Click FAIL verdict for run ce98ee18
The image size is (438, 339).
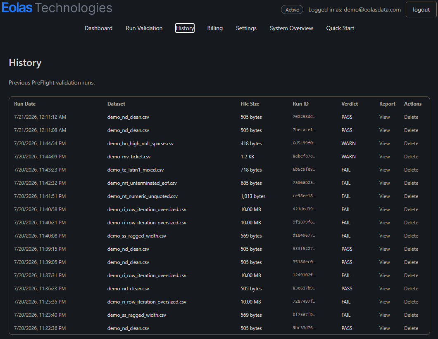tap(346, 196)
